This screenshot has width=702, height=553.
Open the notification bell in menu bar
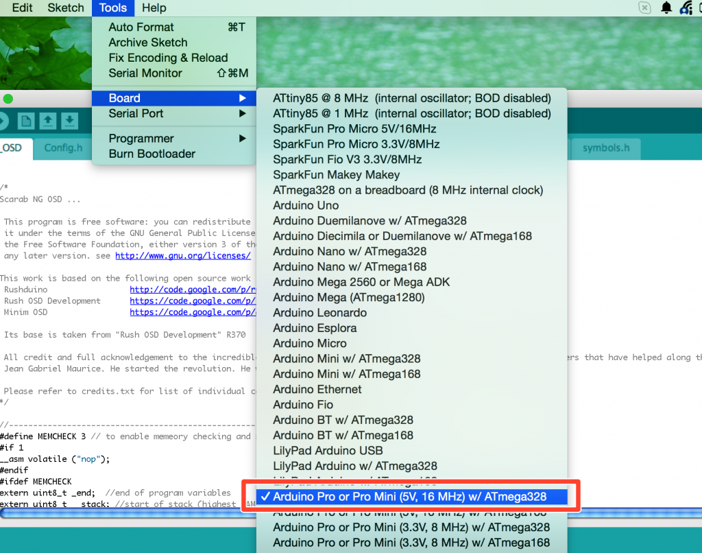(x=666, y=8)
